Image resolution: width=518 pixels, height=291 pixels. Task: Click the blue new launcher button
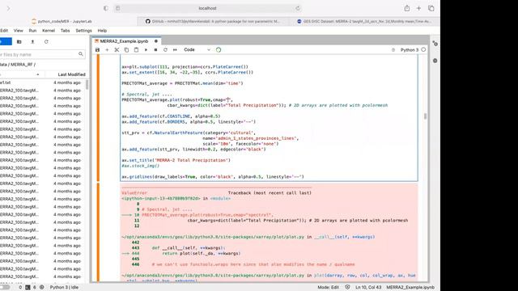tap(6, 41)
